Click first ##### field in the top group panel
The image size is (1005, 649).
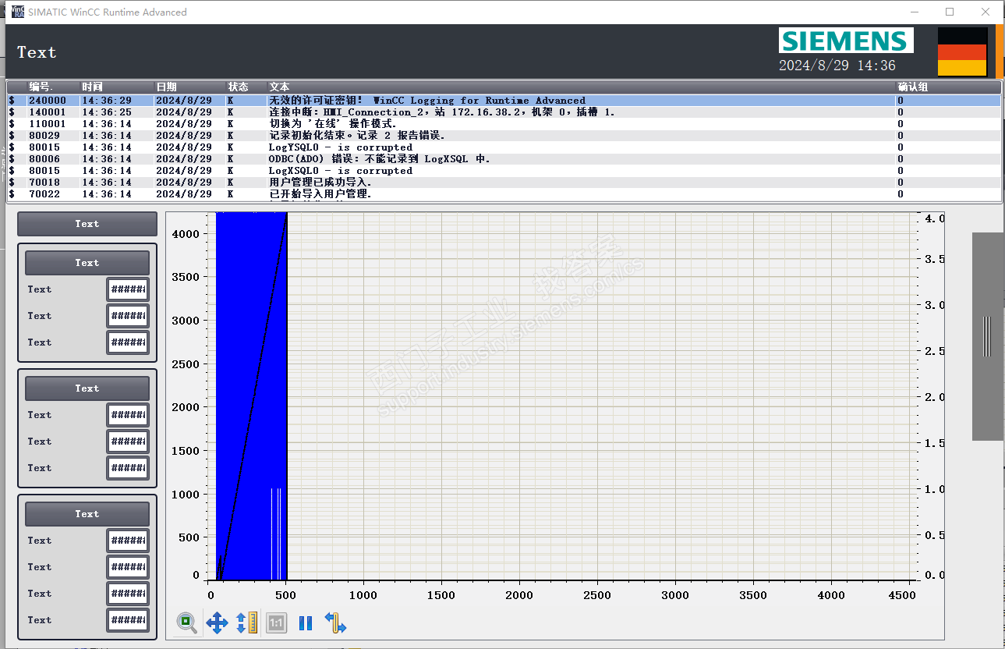click(128, 289)
